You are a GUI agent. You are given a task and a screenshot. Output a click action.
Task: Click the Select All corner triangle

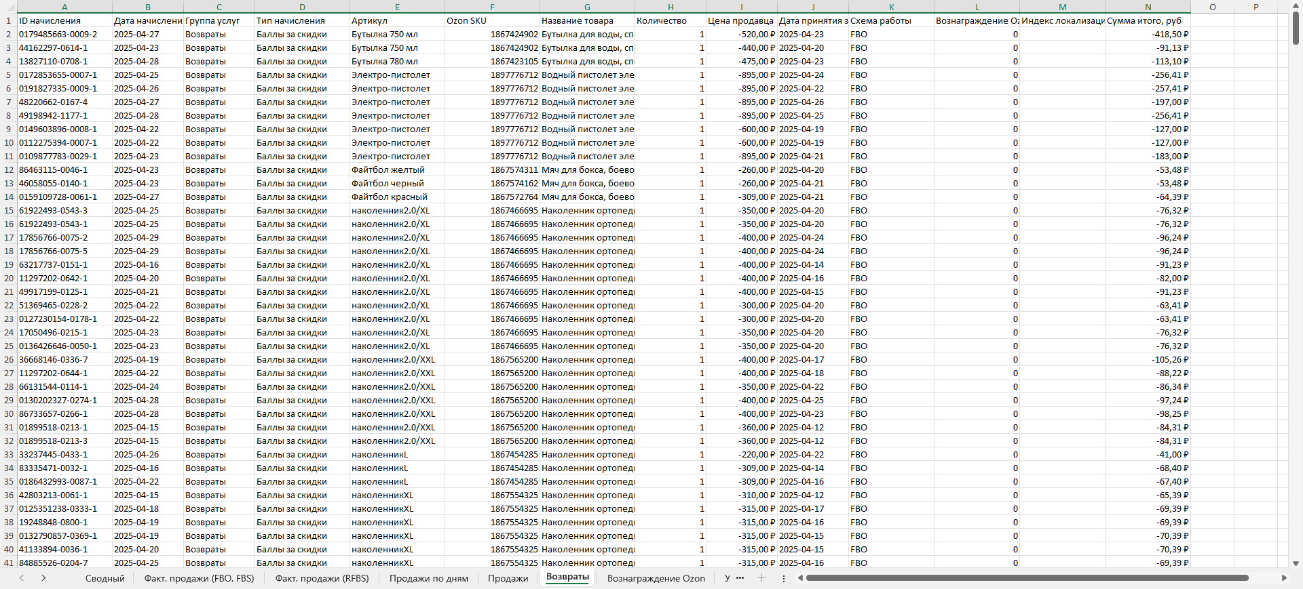(8, 7)
